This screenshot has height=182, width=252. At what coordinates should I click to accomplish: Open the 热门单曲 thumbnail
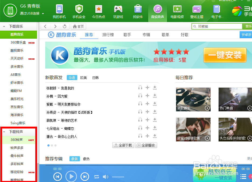pos(235,99)
